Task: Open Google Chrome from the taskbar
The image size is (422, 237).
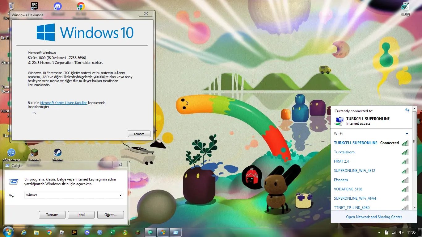Action: point(49,232)
